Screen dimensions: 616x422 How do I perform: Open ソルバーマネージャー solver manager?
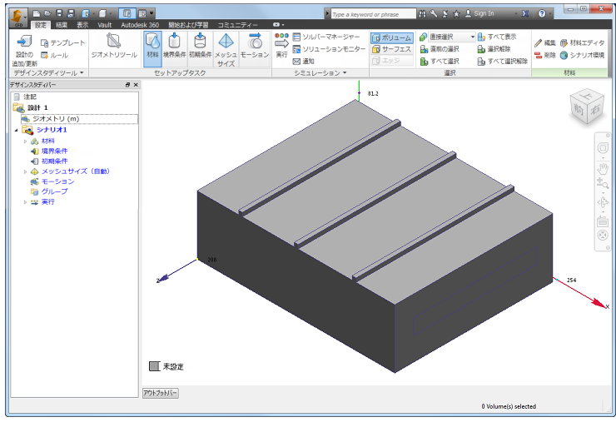326,37
